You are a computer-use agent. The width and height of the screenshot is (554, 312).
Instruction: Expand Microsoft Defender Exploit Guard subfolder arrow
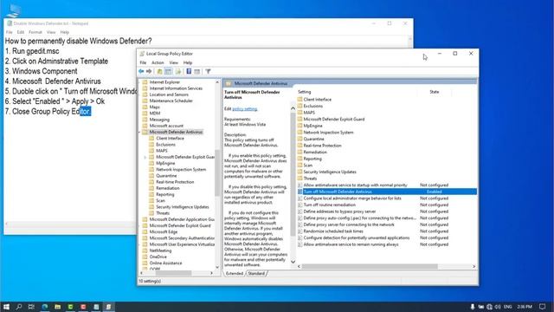(x=145, y=157)
